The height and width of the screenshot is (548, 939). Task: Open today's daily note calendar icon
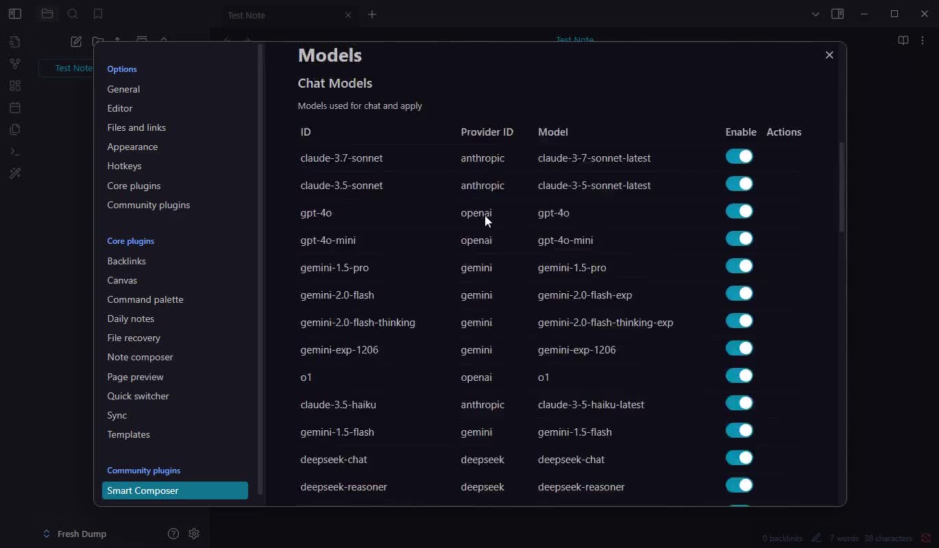coord(15,108)
